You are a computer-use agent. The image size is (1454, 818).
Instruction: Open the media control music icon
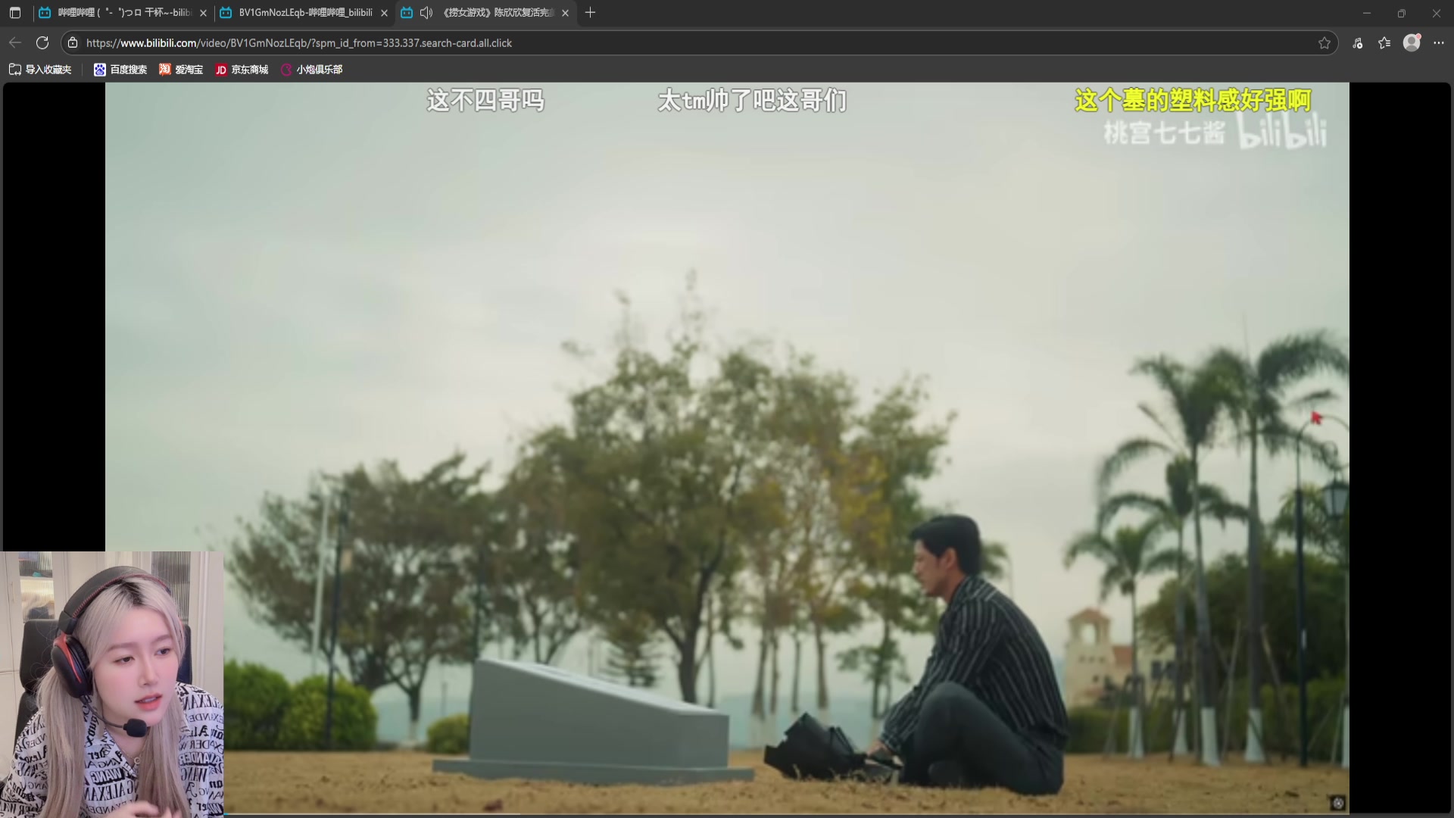coord(1358,43)
